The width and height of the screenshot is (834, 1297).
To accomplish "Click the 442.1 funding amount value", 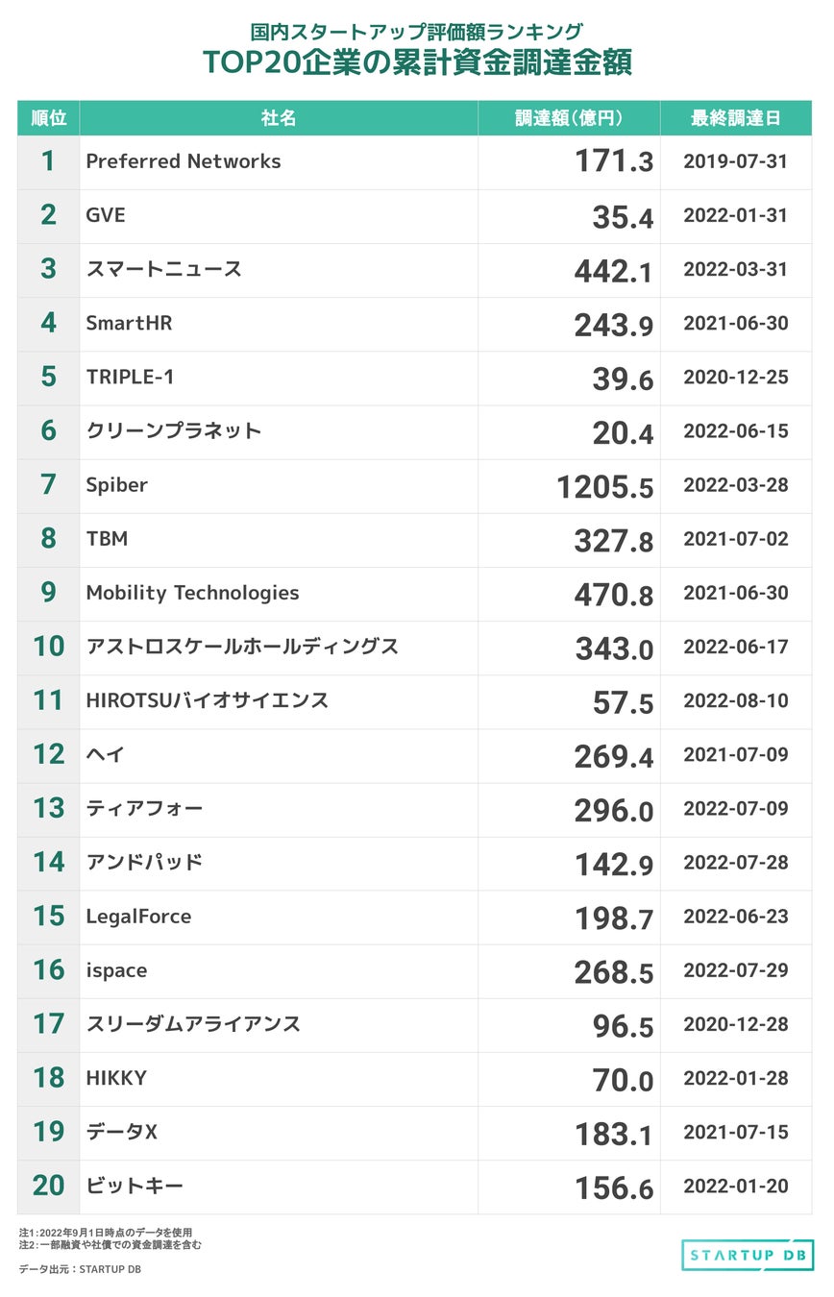I will coord(613,271).
